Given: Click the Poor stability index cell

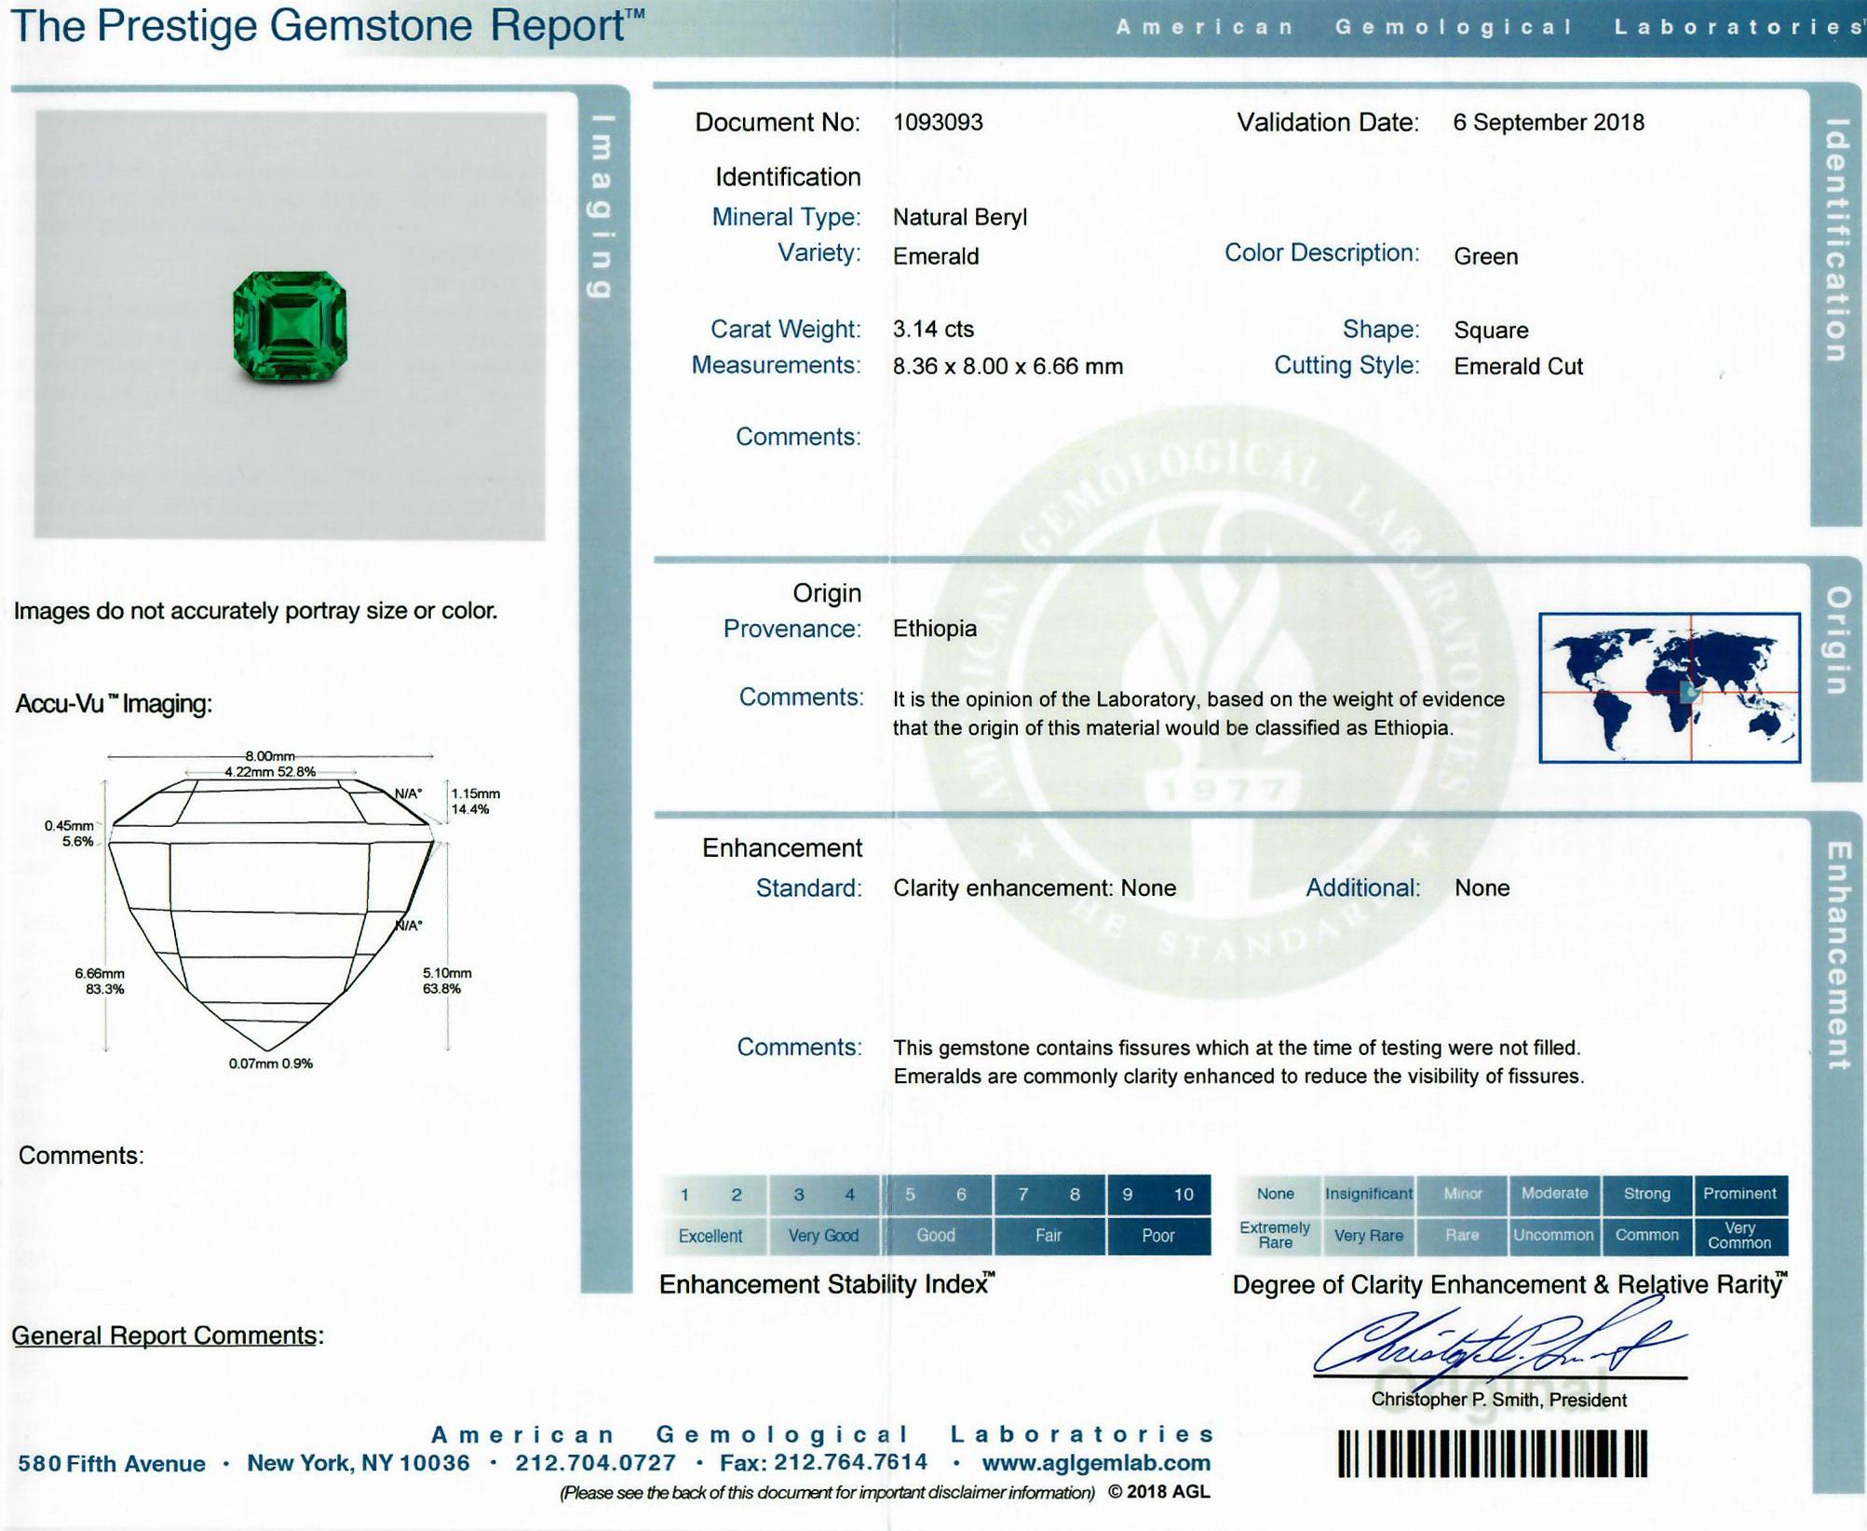Looking at the screenshot, I should (1157, 1236).
